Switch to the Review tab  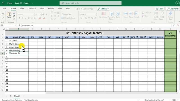(x=51, y=8)
